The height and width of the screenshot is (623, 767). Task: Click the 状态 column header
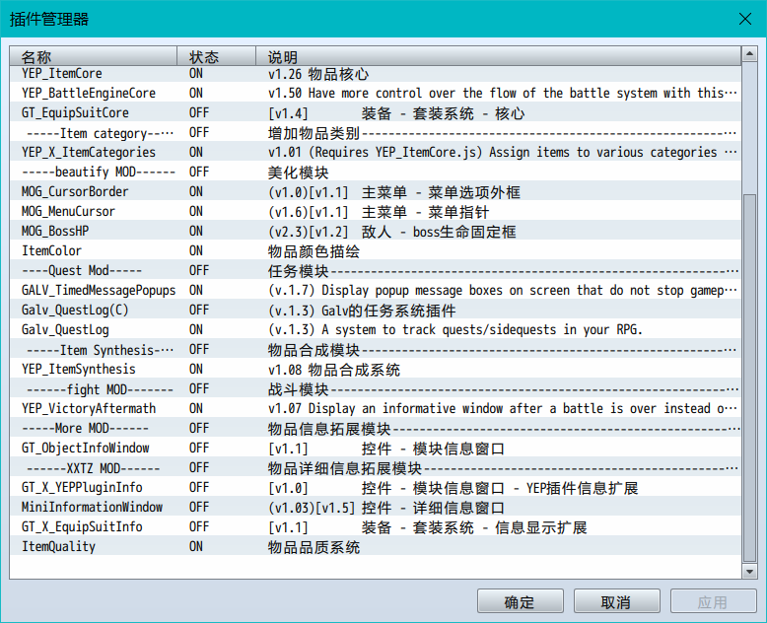tap(216, 56)
